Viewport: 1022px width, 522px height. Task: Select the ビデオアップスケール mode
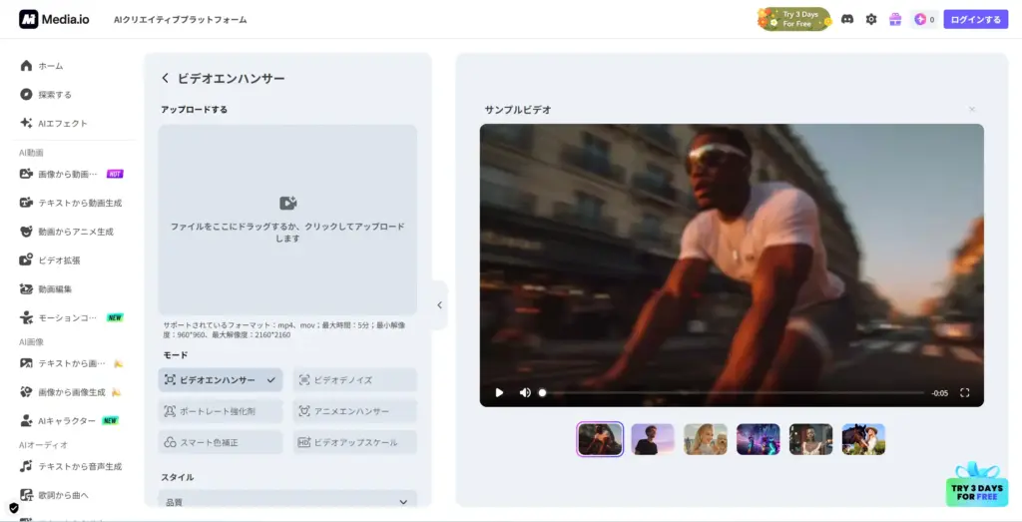pos(354,442)
